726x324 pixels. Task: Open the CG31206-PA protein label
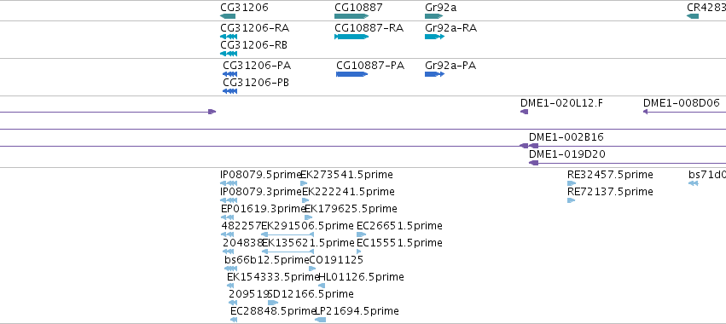click(257, 66)
